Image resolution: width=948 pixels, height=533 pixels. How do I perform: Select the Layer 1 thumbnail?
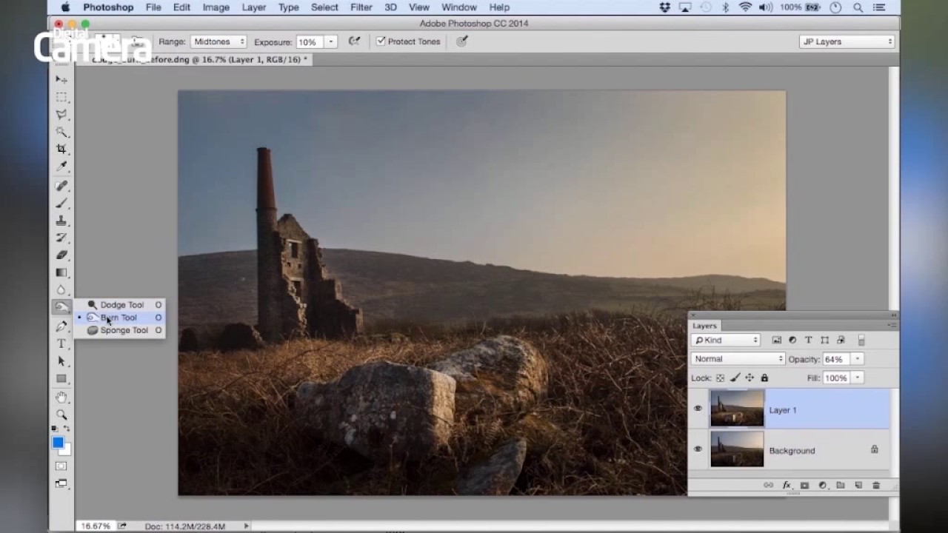737,409
